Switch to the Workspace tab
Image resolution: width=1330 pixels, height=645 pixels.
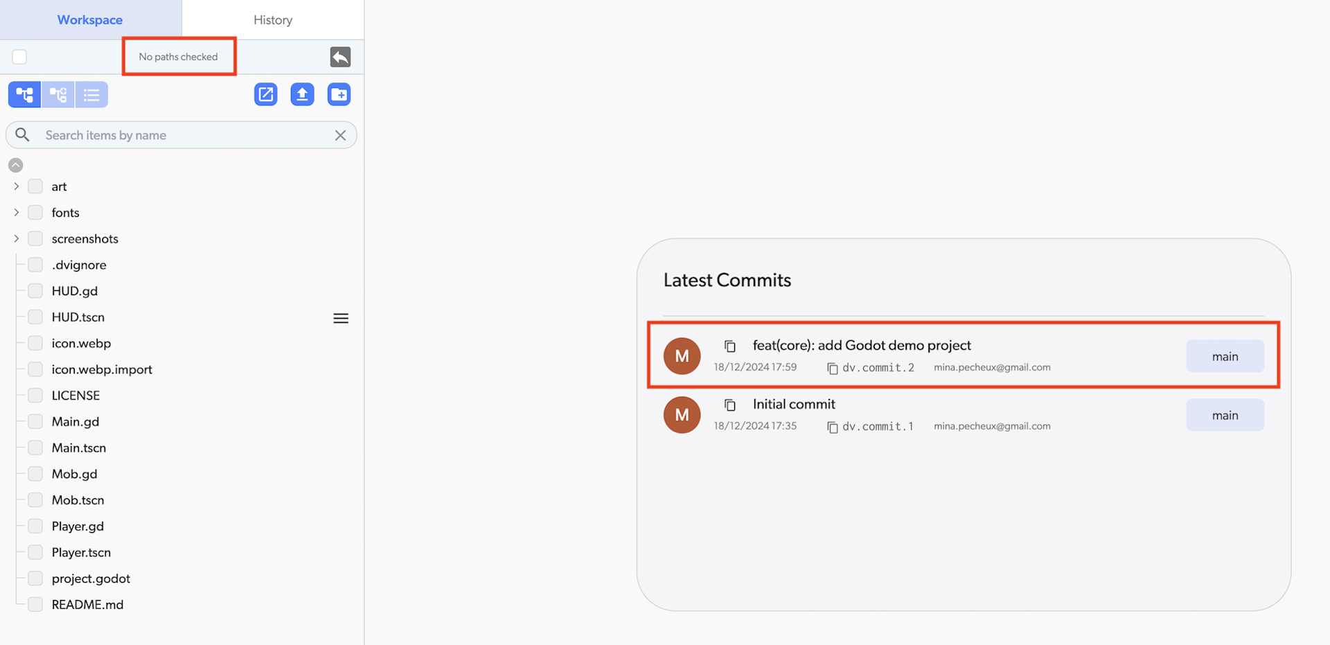pyautogui.click(x=90, y=19)
